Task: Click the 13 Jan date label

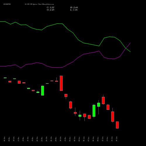Action: pyautogui.click(x=107, y=139)
